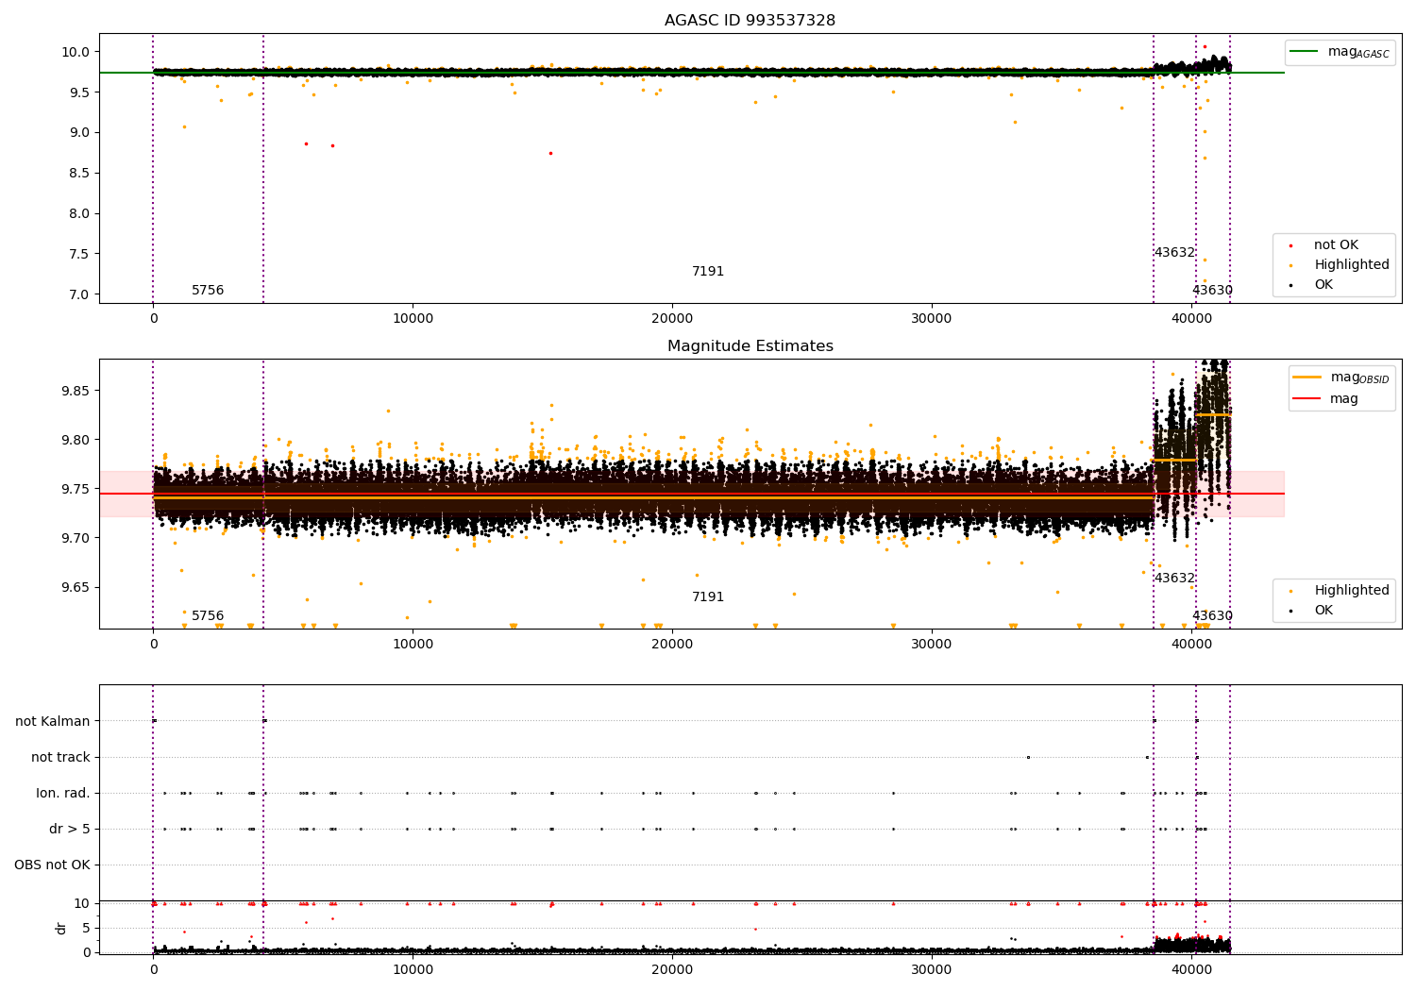The image size is (1416, 991).
Task: Click the "7191" annotation in the top plot
Action: 708,271
